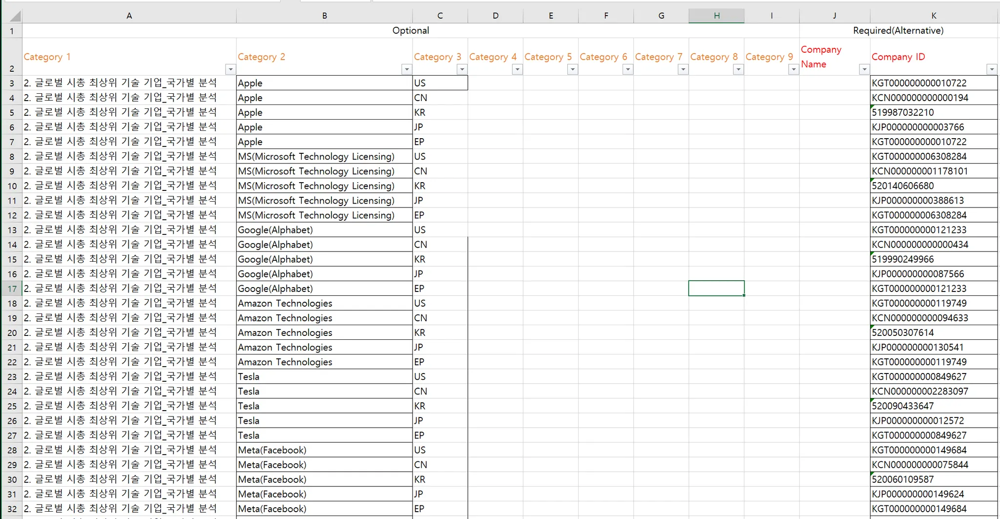Select row 17 by its row number
This screenshot has width=1000, height=519.
click(12, 289)
